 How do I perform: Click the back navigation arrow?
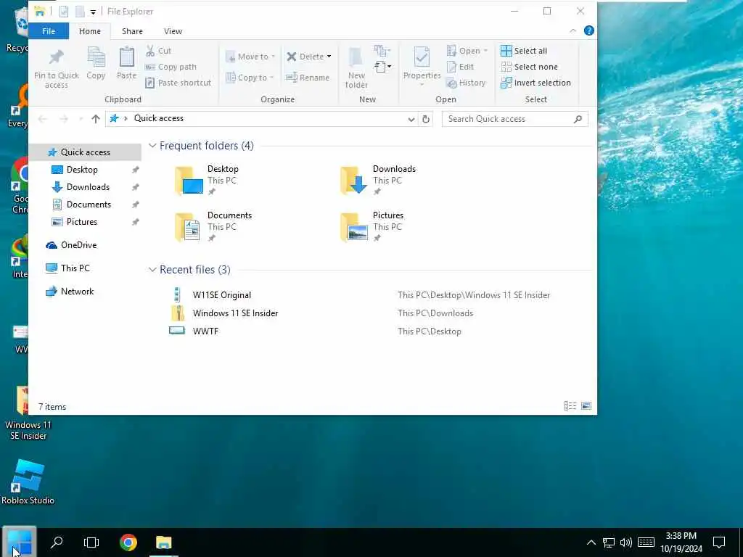pyautogui.click(x=43, y=119)
